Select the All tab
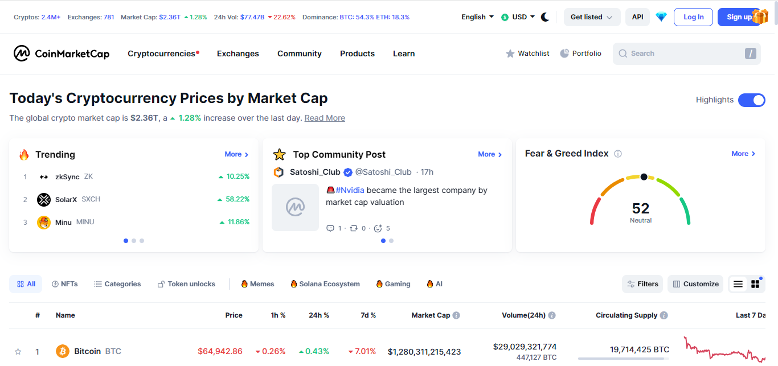778x366 pixels. tap(26, 284)
